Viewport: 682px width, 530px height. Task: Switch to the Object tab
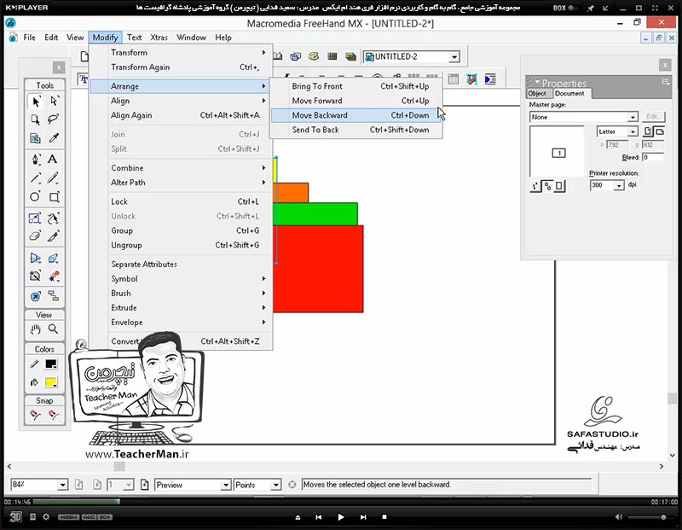[537, 93]
